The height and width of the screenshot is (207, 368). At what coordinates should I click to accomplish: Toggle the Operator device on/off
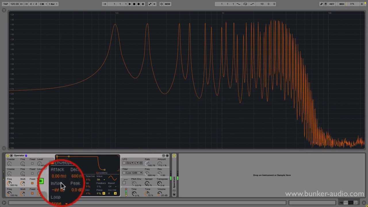(x=7, y=156)
